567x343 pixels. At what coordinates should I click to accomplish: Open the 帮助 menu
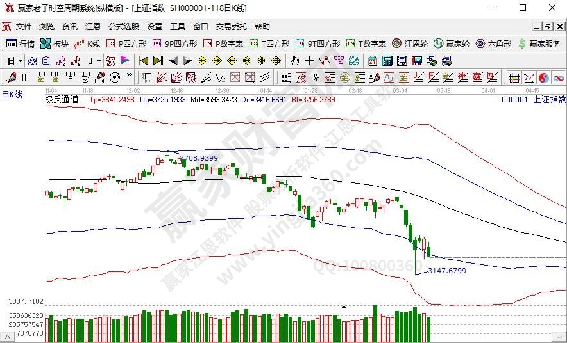click(262, 27)
